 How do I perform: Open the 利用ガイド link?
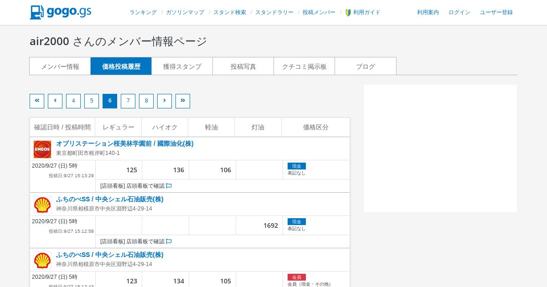[367, 13]
